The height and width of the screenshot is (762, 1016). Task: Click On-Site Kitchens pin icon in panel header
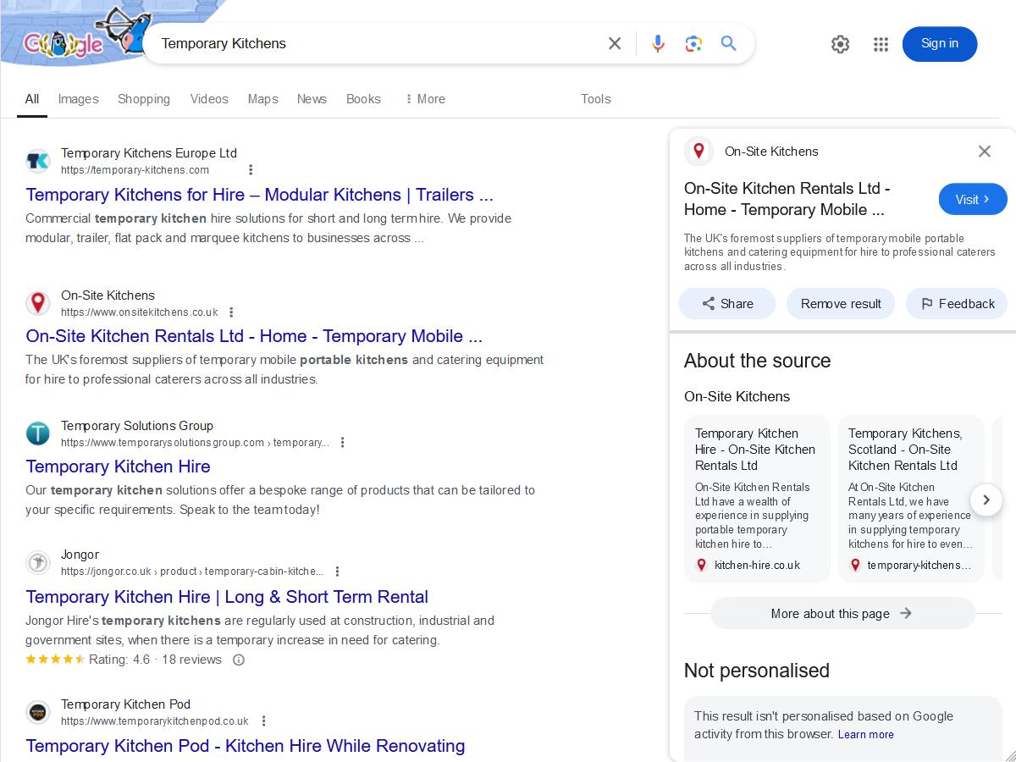click(x=698, y=152)
